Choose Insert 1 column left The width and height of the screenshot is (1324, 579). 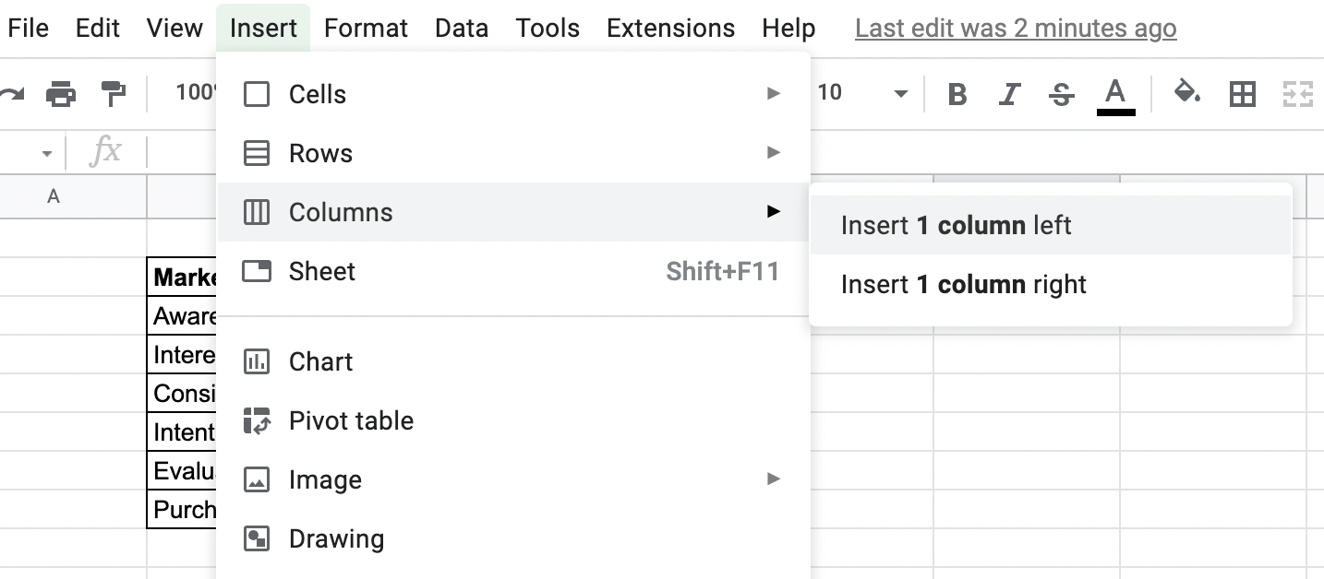click(x=957, y=226)
